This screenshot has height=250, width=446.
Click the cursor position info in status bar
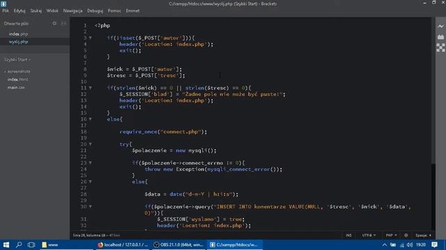point(96,235)
